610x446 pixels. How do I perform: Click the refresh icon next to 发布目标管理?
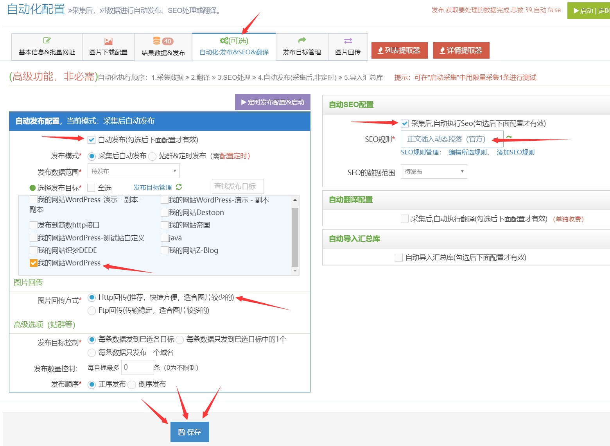click(x=179, y=187)
